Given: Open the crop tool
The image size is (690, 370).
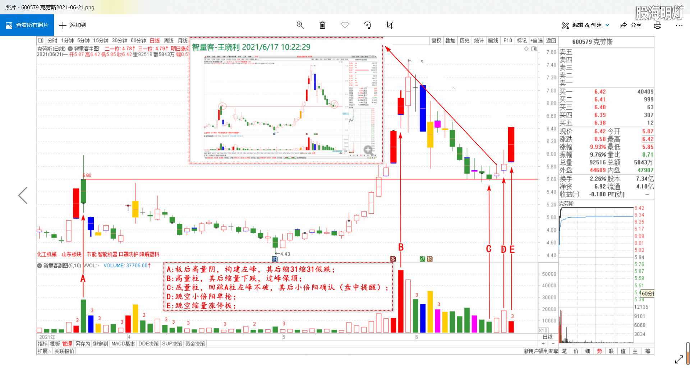Looking at the screenshot, I should [390, 25].
